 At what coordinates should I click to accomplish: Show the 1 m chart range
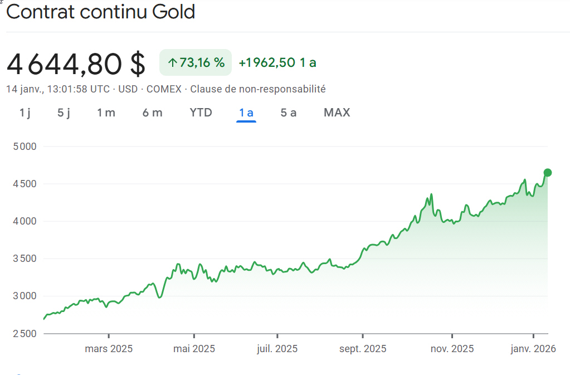click(x=106, y=113)
